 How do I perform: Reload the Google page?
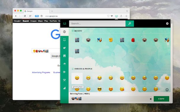(x=25, y=16)
